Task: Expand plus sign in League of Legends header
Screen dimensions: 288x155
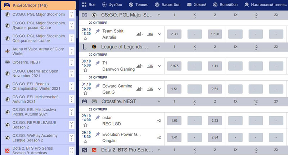Action: 159,47
